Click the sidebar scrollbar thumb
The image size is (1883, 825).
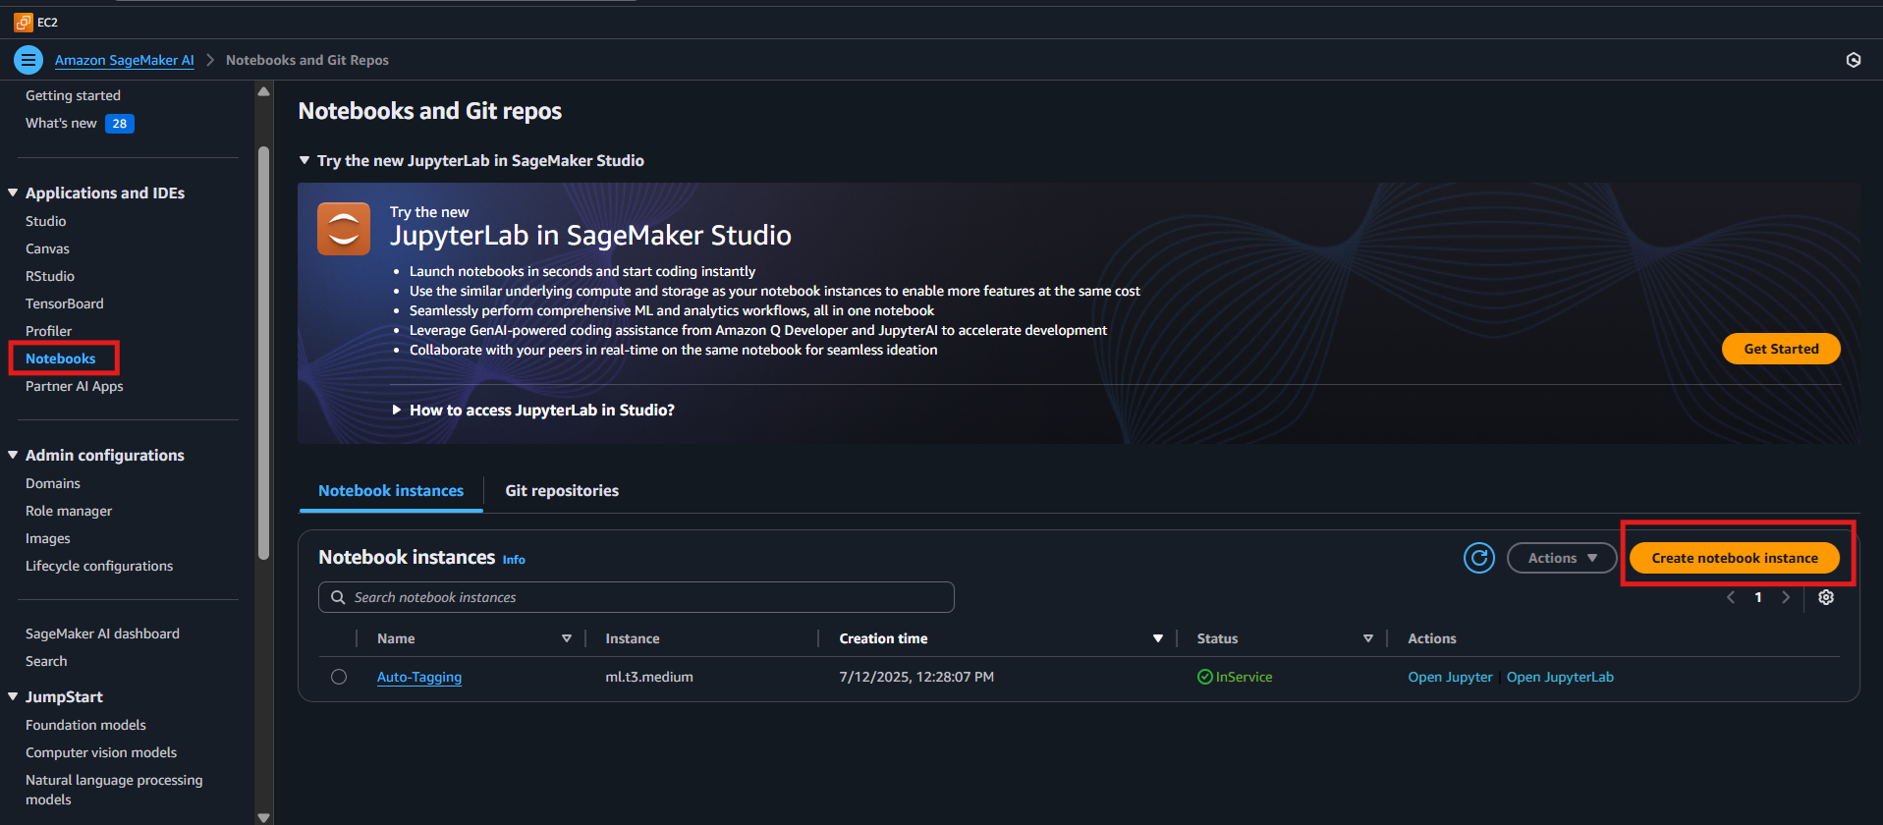263,354
